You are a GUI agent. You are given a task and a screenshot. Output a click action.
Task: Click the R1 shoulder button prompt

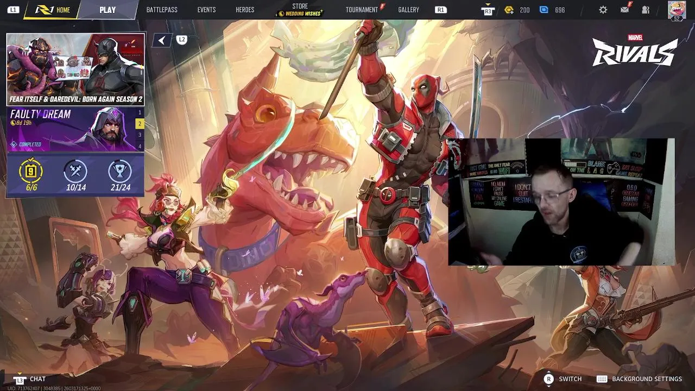click(x=440, y=10)
